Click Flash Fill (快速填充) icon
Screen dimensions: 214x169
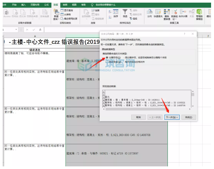pos(158,13)
